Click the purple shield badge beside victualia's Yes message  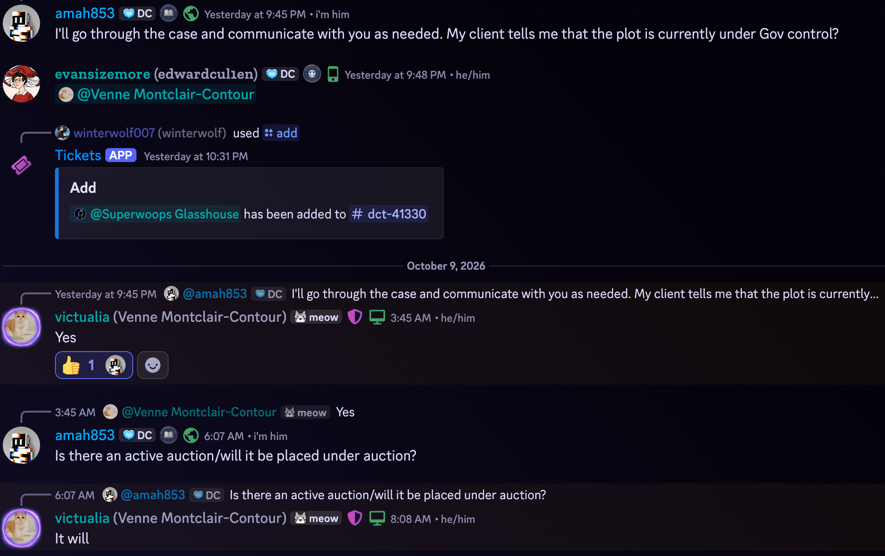click(355, 317)
